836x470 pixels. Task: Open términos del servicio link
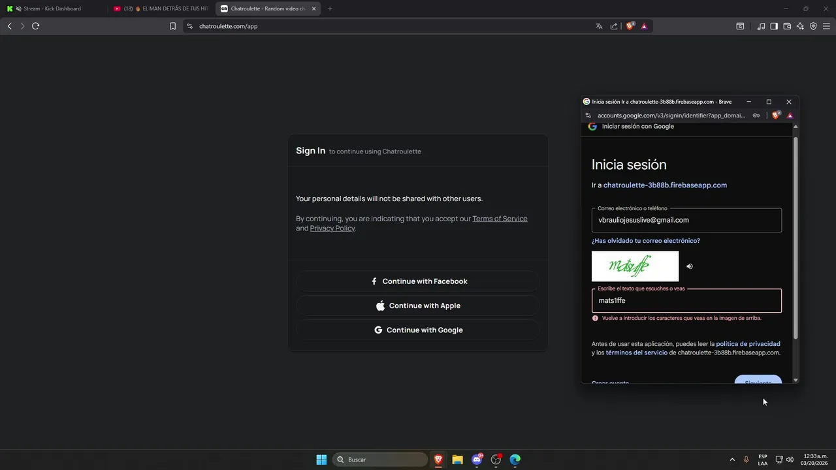[x=637, y=352]
